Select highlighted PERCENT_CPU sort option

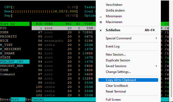coord(15,62)
